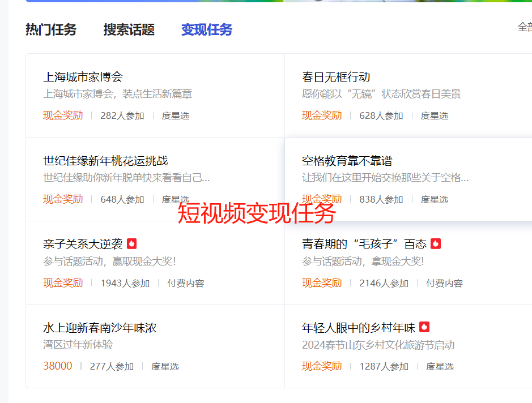Screen dimensions: 532x403
Task: Click the 282人参加 participant count
Action: tap(122, 116)
